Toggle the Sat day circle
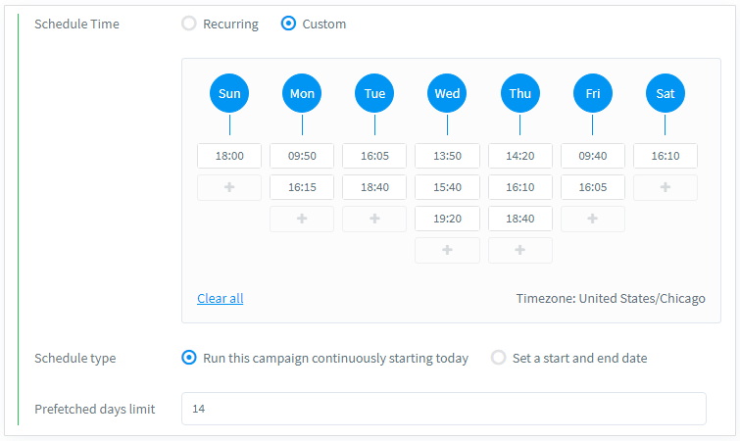Image resolution: width=740 pixels, height=441 pixels. [665, 94]
